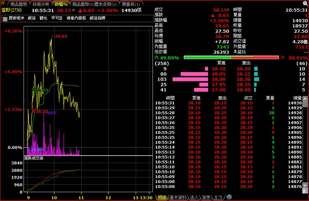Image resolution: width=309 pixels, height=201 pixels.
Task: Click the 外盤量 value 7512
Action: (301, 47)
